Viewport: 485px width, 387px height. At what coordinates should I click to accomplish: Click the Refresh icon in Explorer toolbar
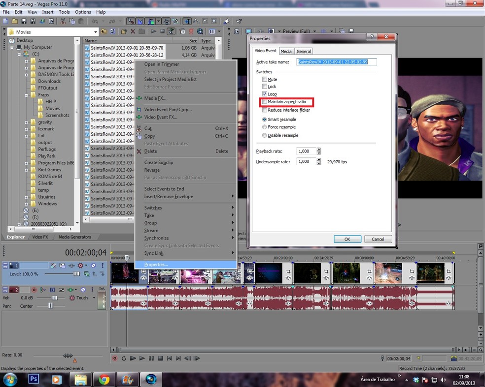(x=113, y=31)
